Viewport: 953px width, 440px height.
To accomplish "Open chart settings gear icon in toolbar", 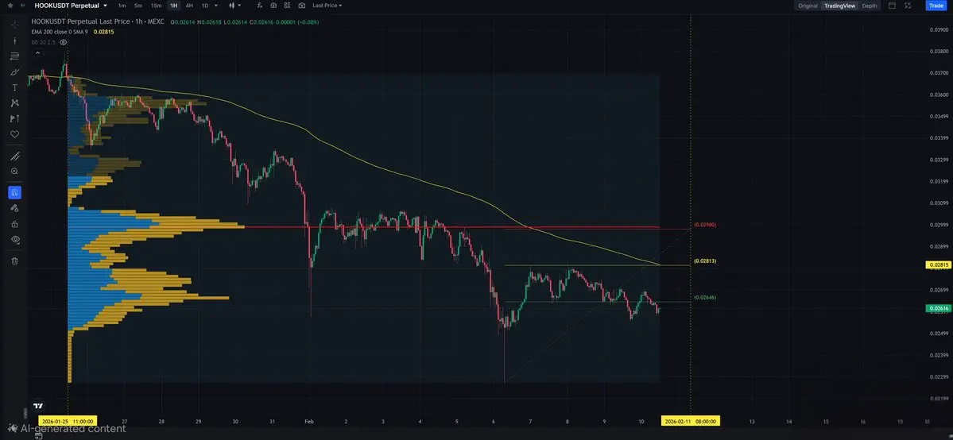I will [x=273, y=6].
